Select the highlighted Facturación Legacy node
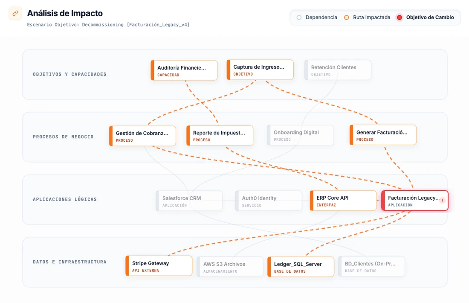 (x=414, y=201)
